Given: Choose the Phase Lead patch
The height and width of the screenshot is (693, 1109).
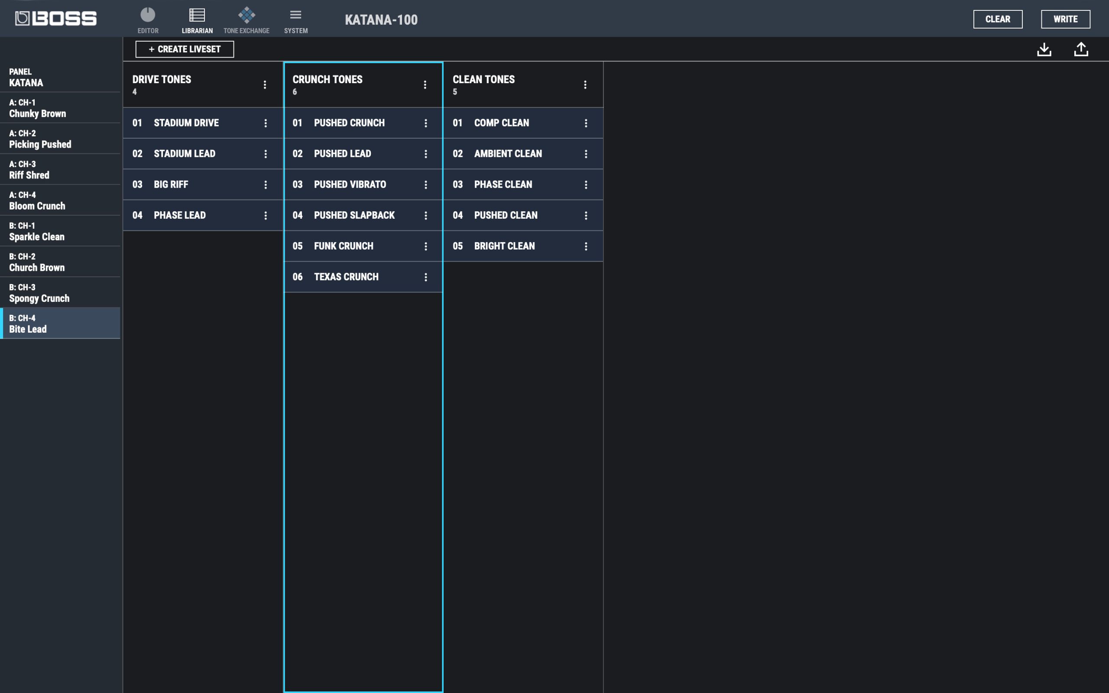Looking at the screenshot, I should click(x=203, y=215).
